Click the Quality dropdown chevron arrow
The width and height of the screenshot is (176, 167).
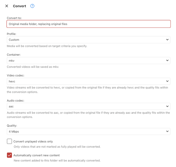(x=167, y=131)
